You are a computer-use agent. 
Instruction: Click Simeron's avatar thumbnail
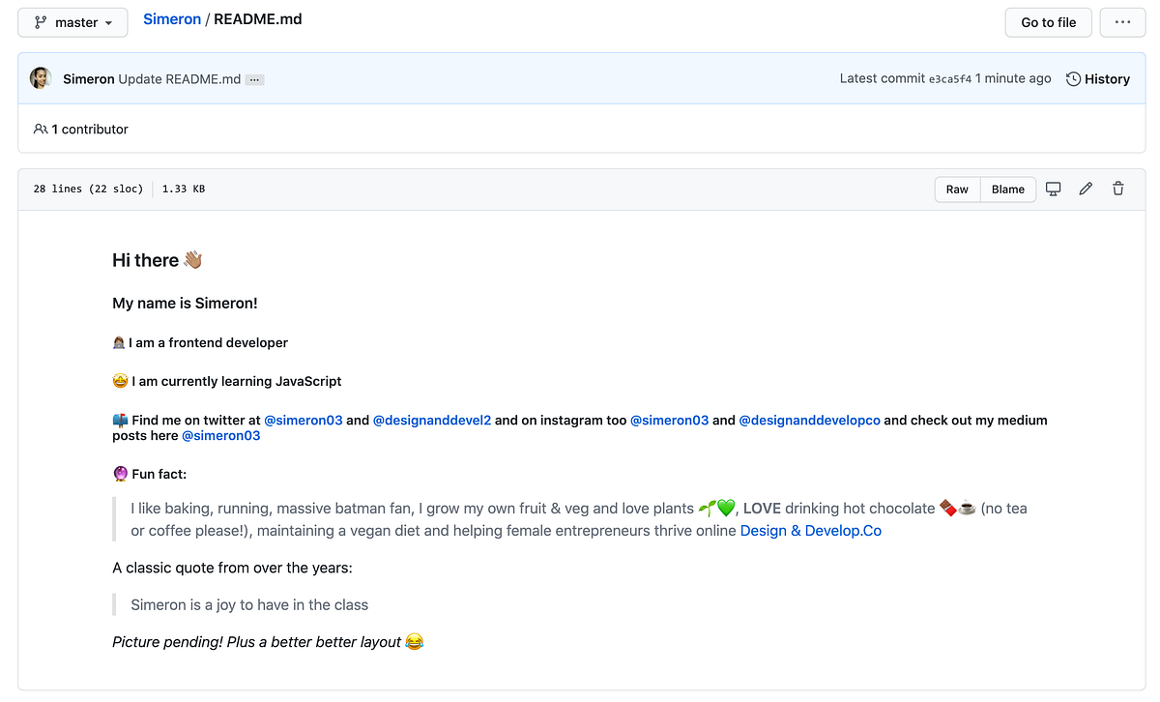click(x=40, y=77)
